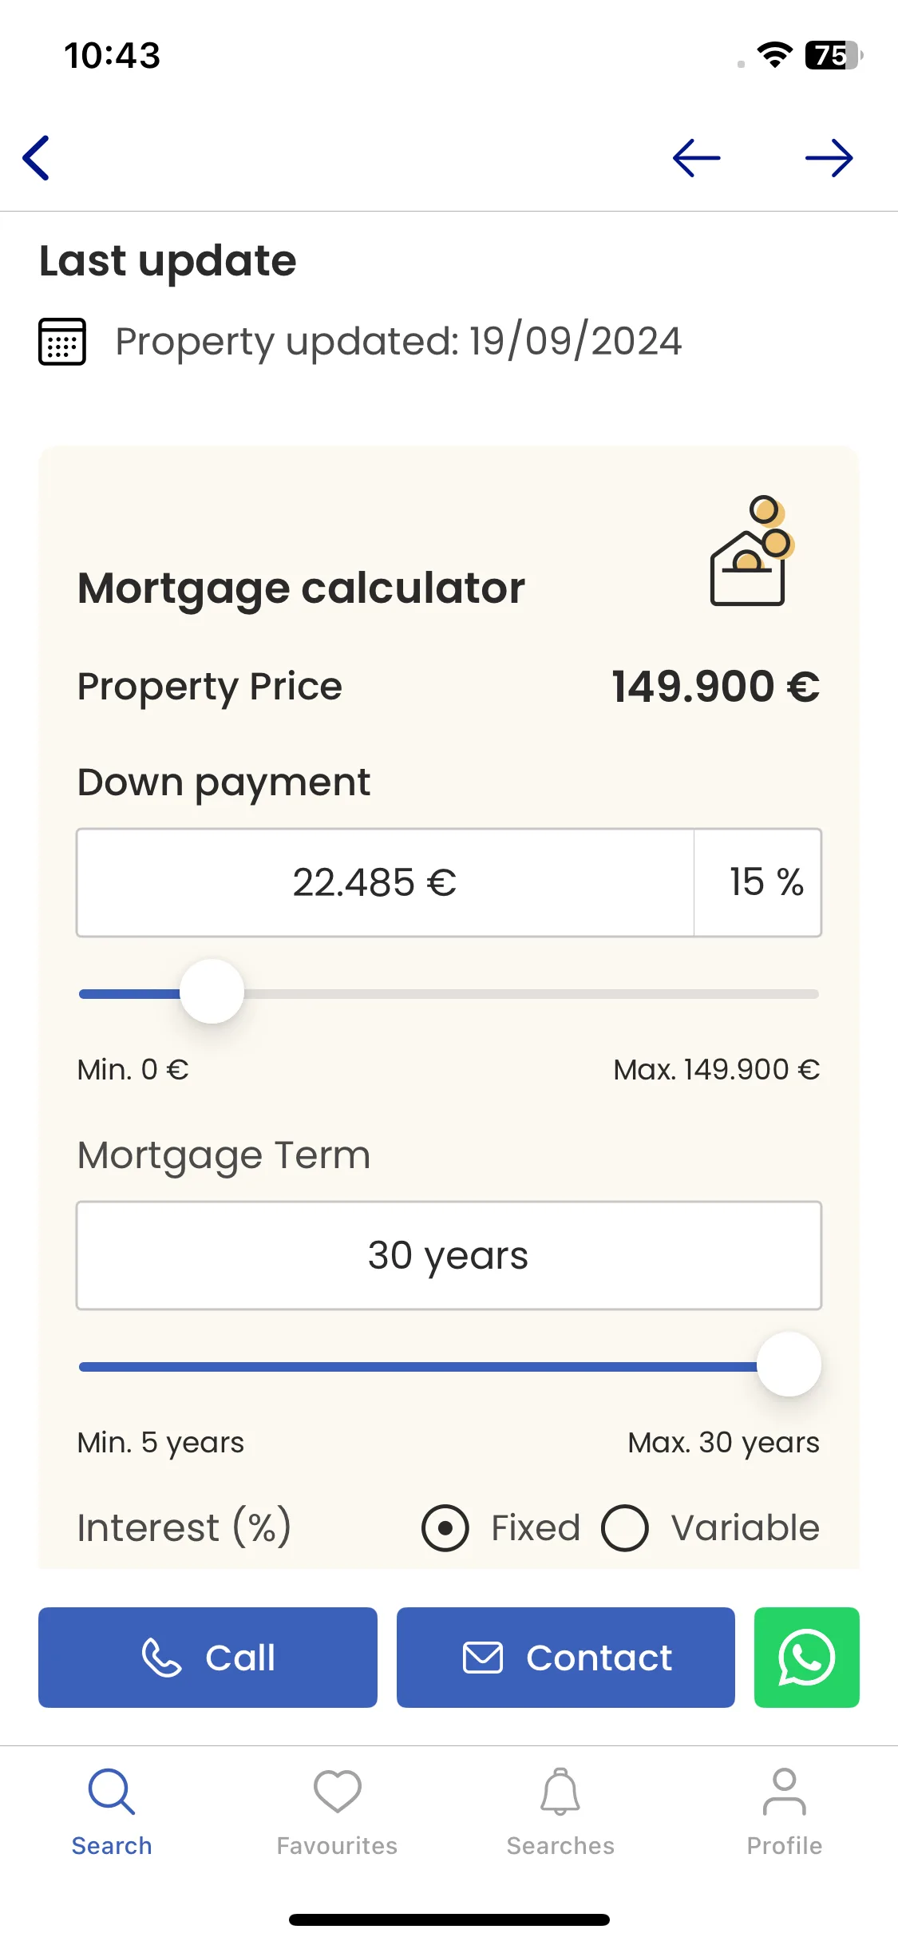This screenshot has width=898, height=1945.
Task: Go to next property arrow
Action: 829,158
